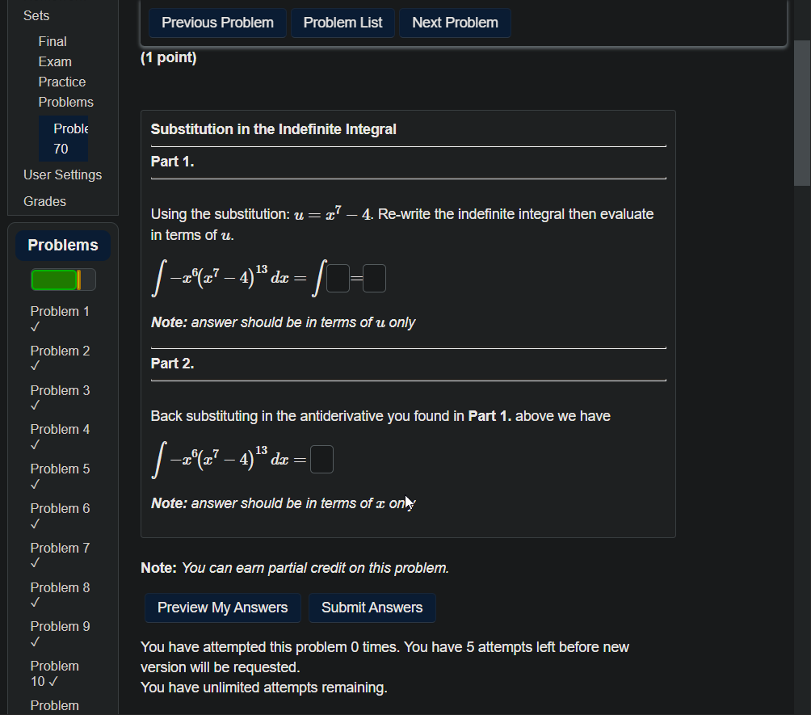This screenshot has height=715, width=811.
Task: Click the Part 2 answer input box
Action: point(321,460)
